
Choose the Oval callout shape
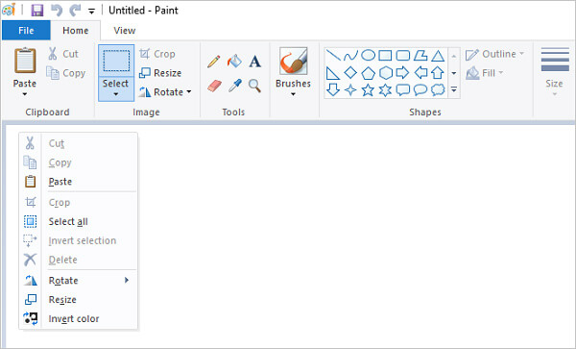[420, 89]
